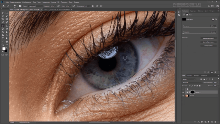
Task: Open the opacity slider dropdown arrow
Action: click(x=55, y=6)
